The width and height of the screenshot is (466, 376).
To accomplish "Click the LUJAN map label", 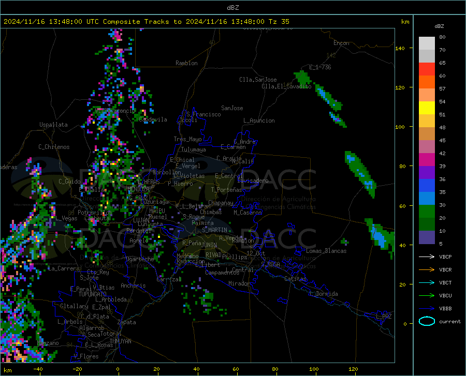I will [x=141, y=220].
